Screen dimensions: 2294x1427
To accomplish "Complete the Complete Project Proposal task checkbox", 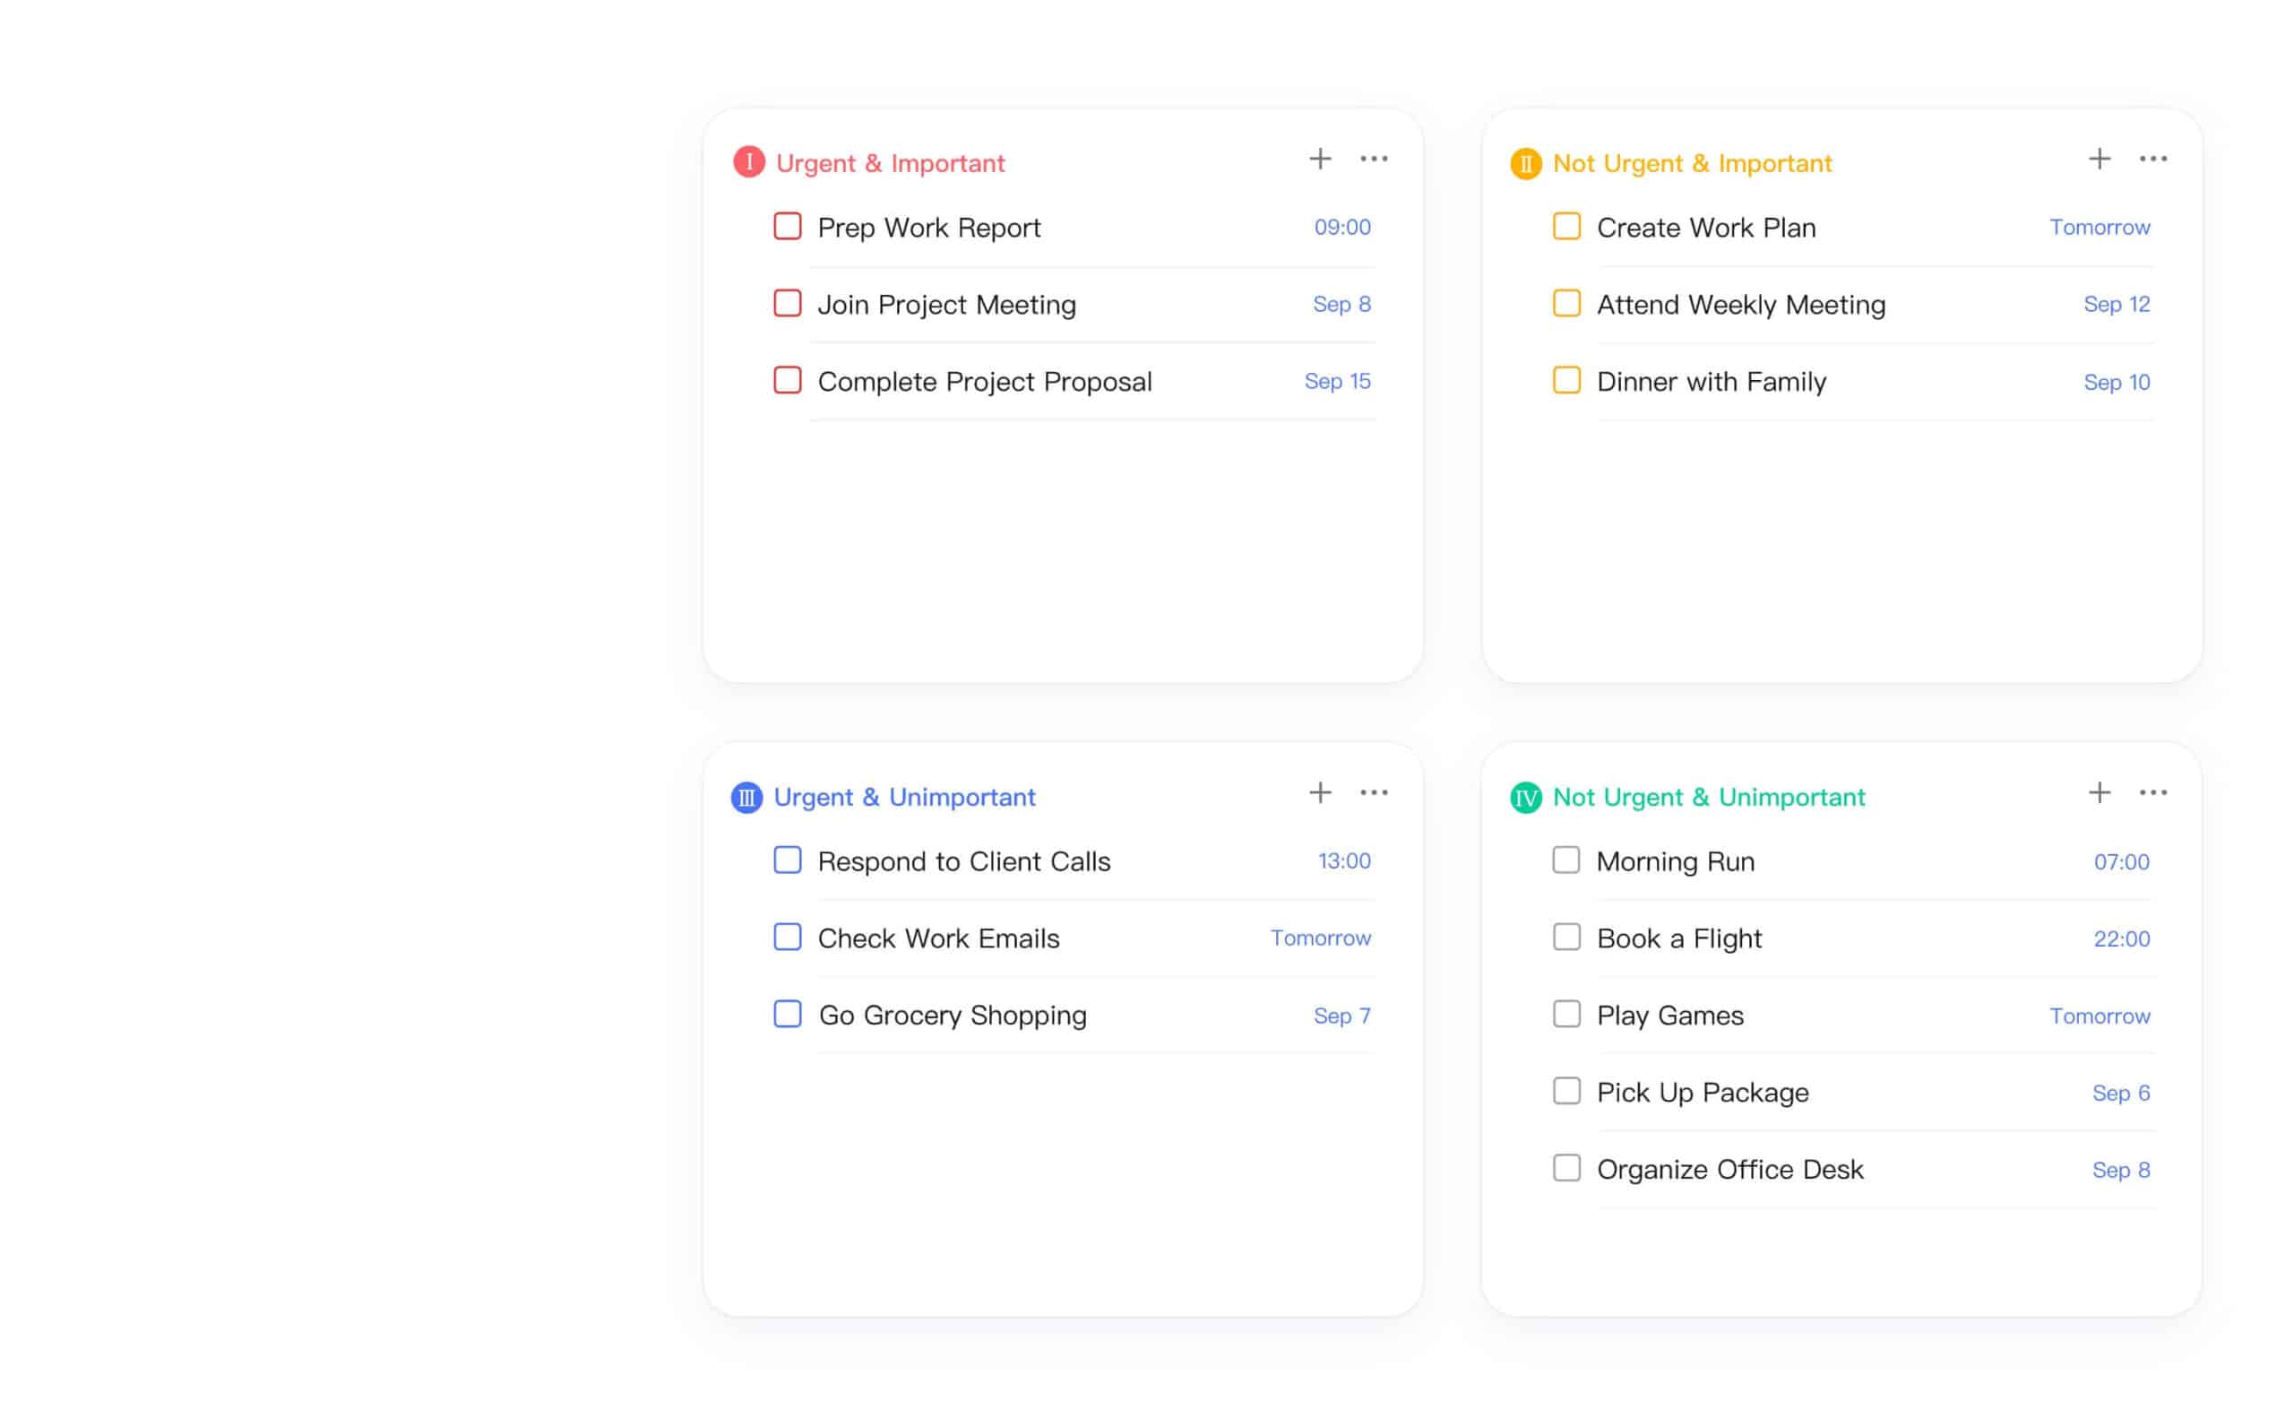I will 788,380.
